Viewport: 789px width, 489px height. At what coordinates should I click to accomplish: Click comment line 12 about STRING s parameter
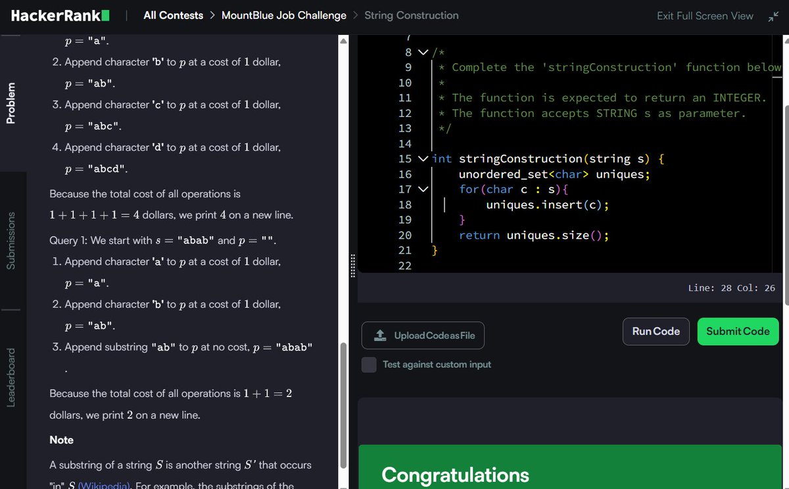(x=592, y=113)
